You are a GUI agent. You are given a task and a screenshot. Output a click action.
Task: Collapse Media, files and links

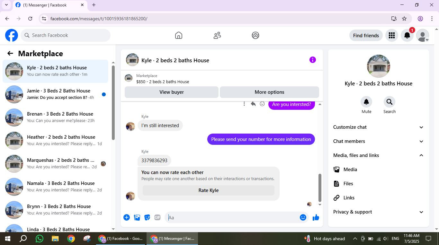pos(379,155)
